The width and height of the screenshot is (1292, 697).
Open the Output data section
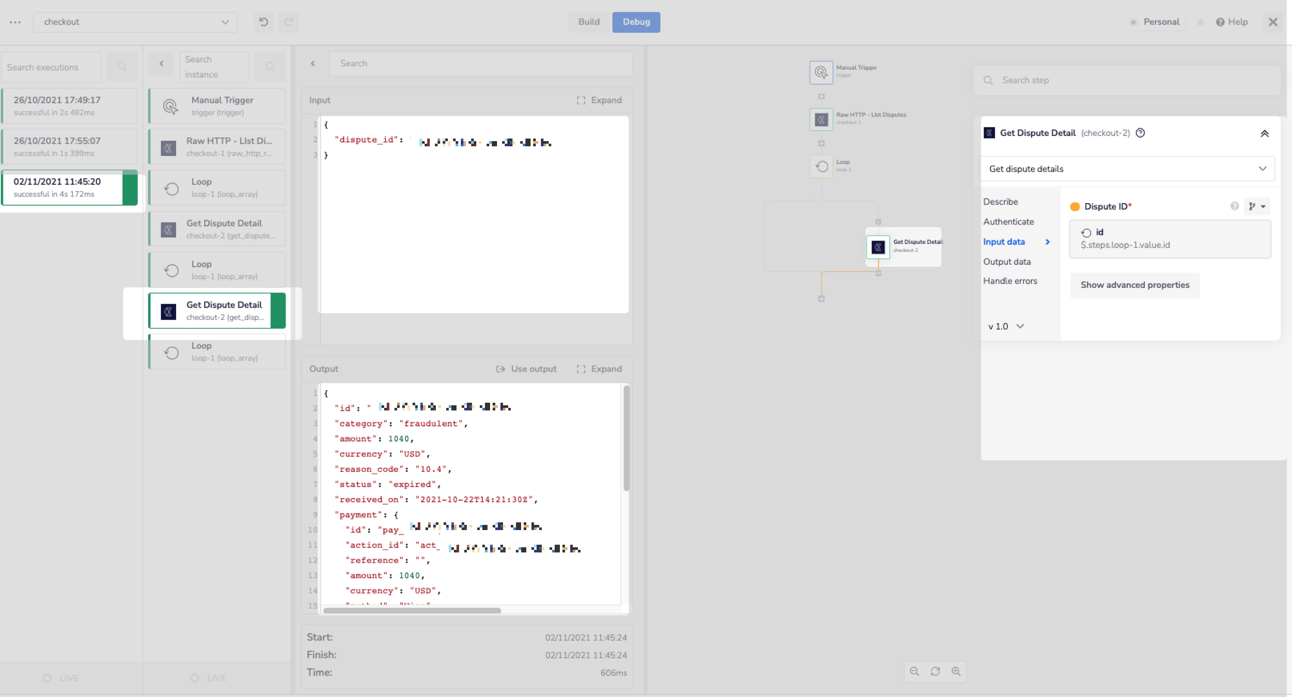(x=1006, y=262)
